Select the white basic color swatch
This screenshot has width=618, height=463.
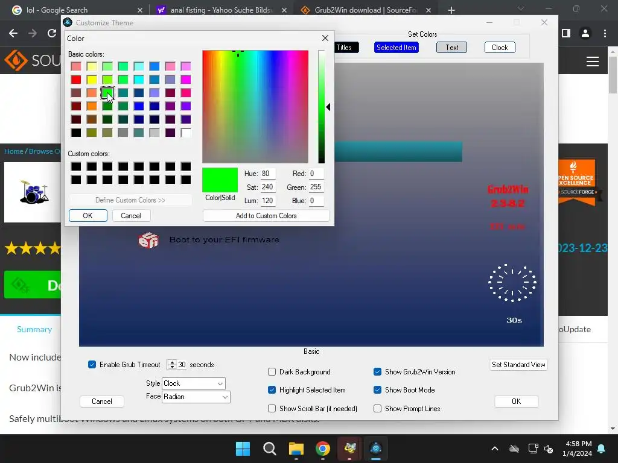coord(186,133)
